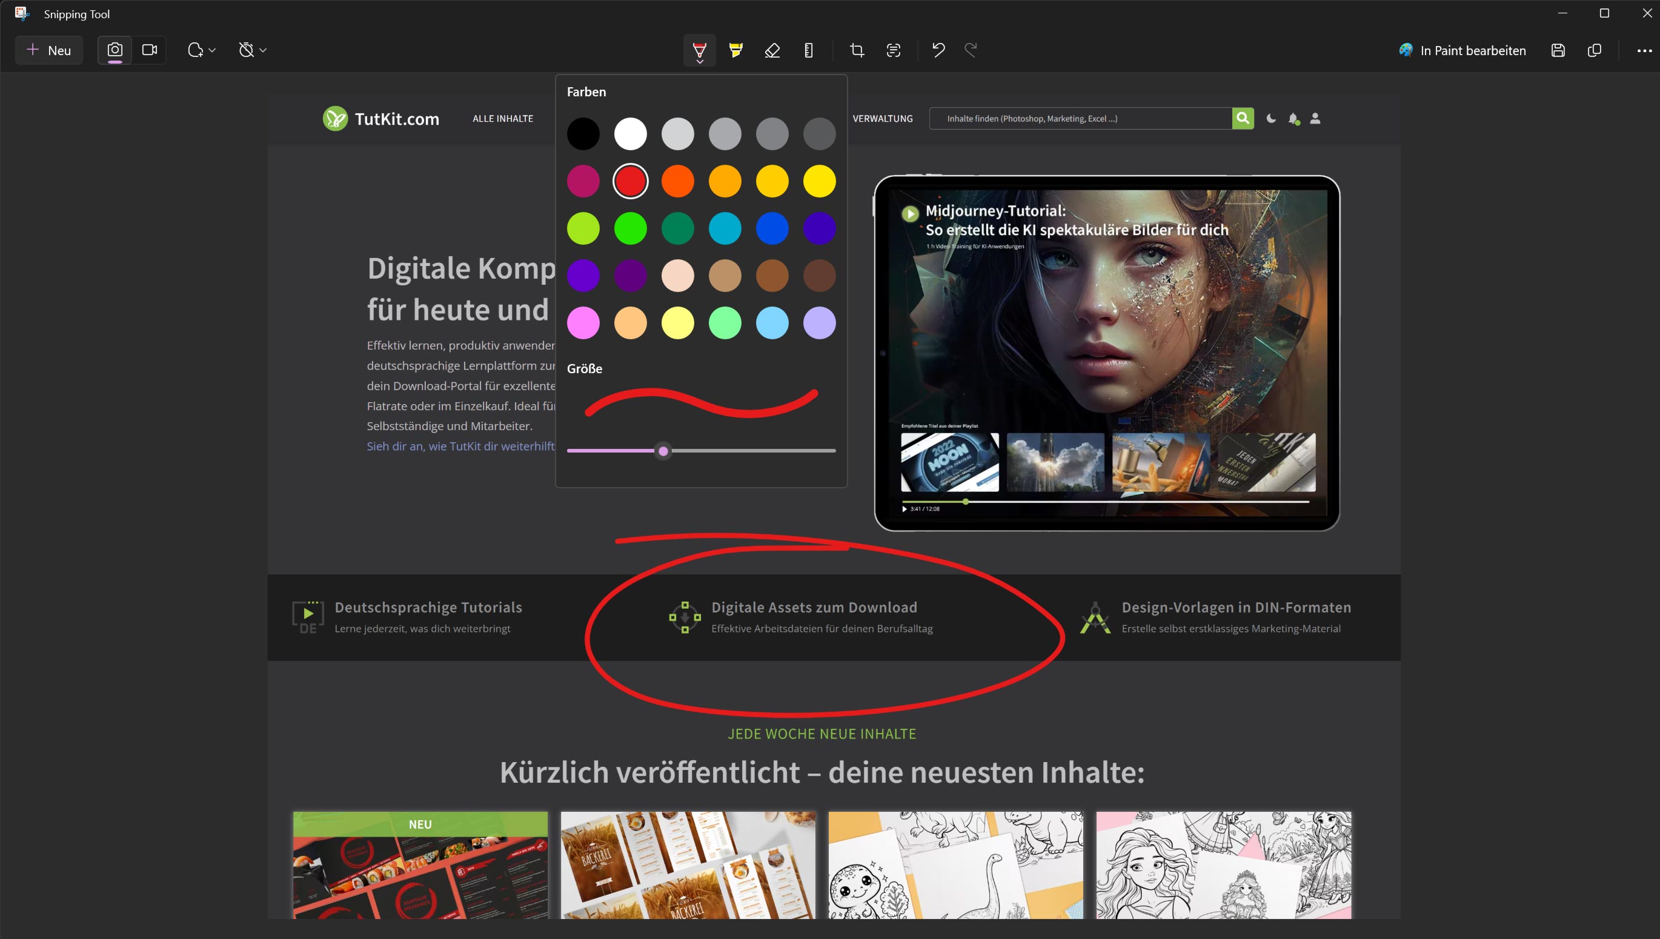Screen dimensions: 1660x939
Task: Select the Eraser tool
Action: pyautogui.click(x=772, y=50)
